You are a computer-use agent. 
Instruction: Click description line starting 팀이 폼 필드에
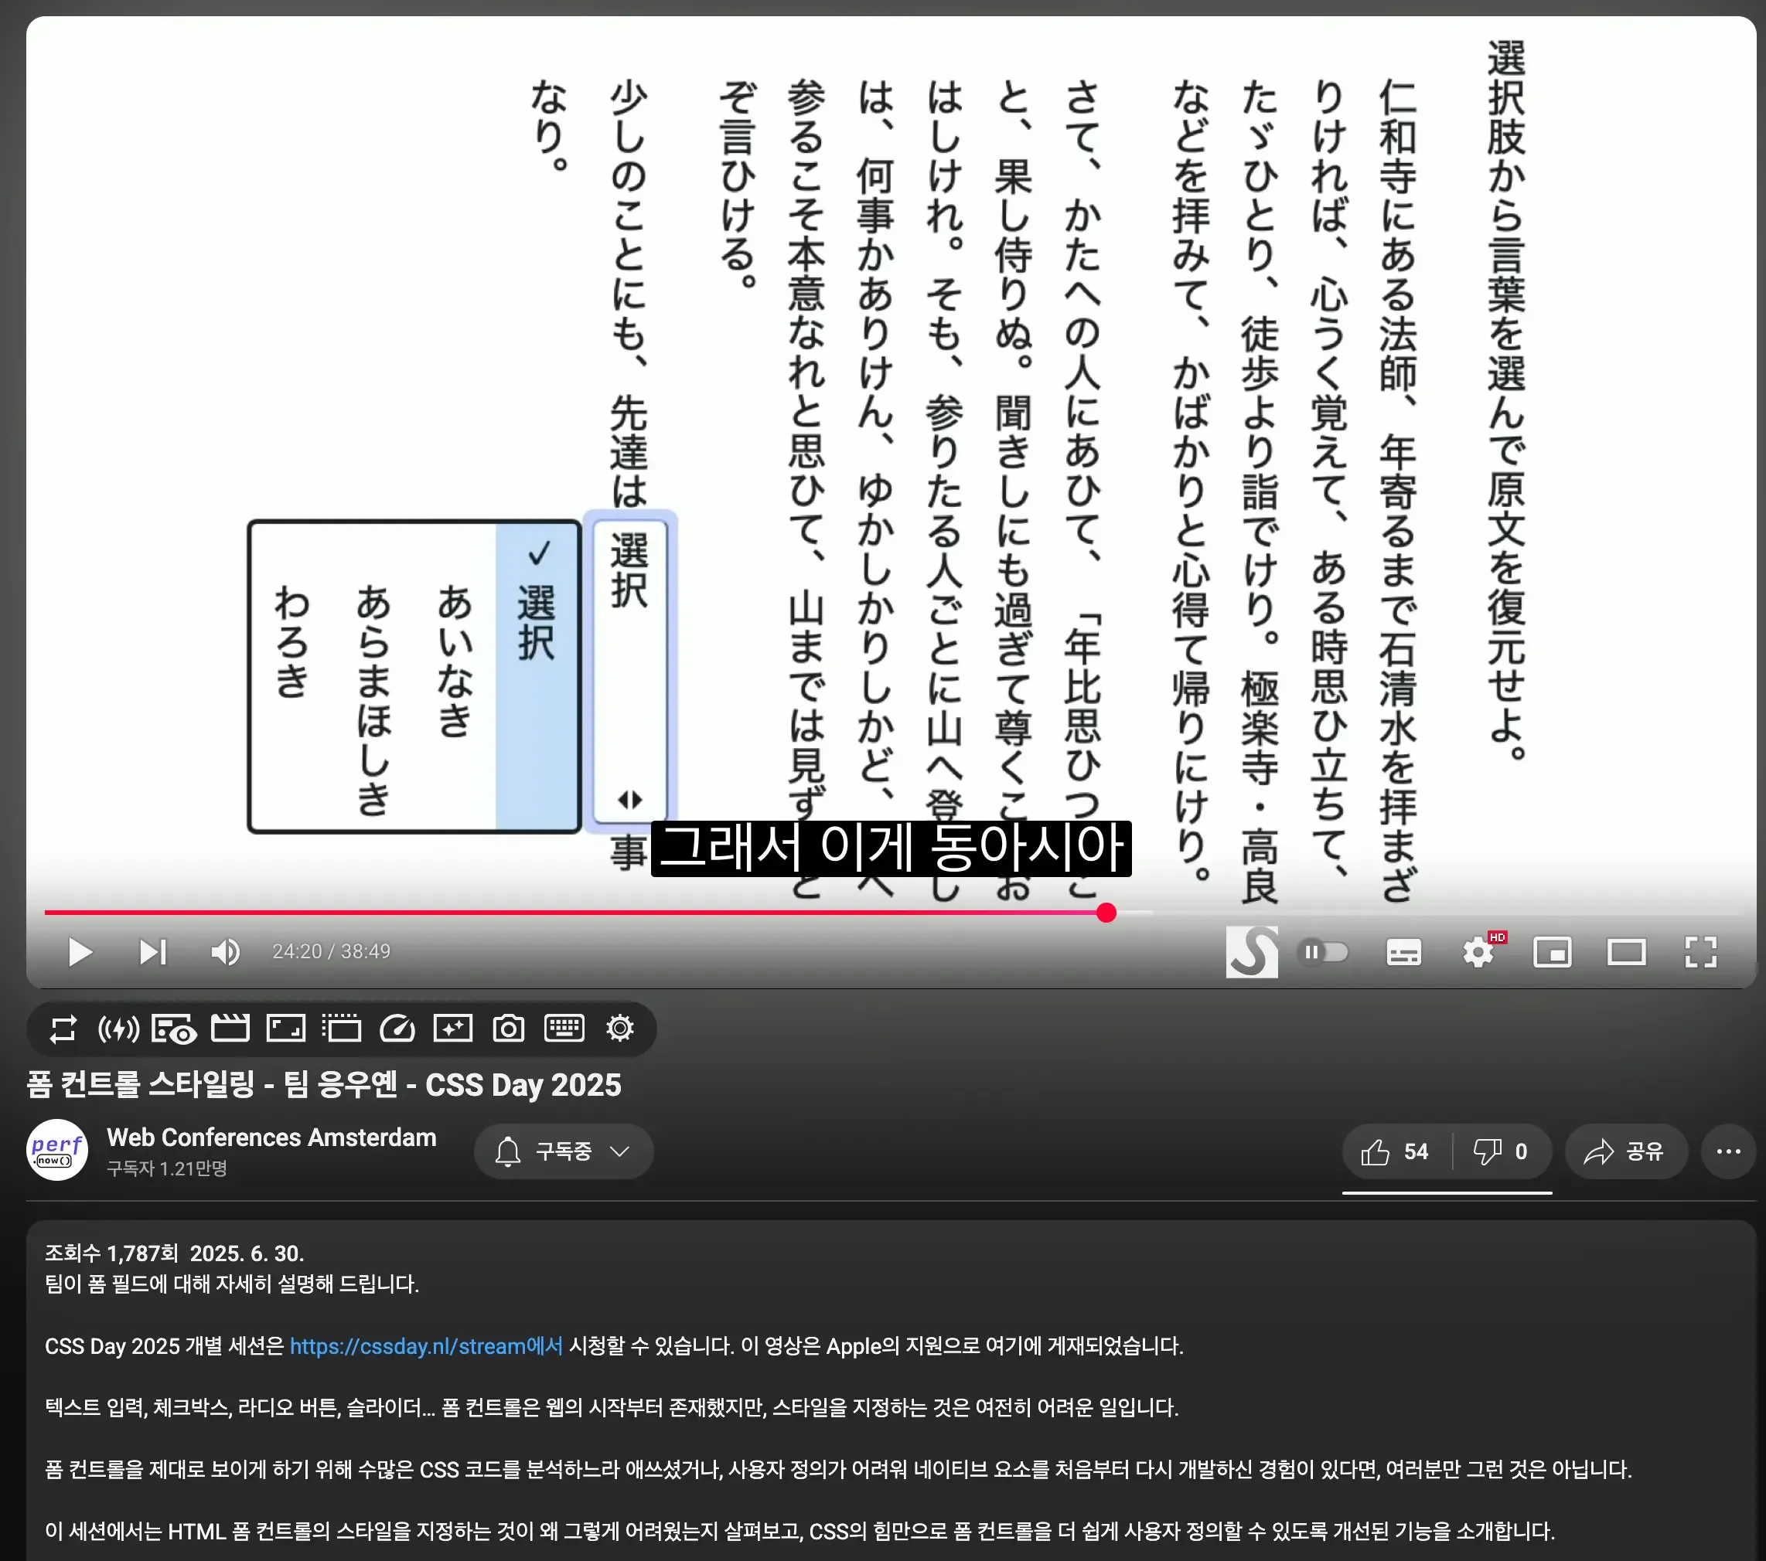(231, 1284)
